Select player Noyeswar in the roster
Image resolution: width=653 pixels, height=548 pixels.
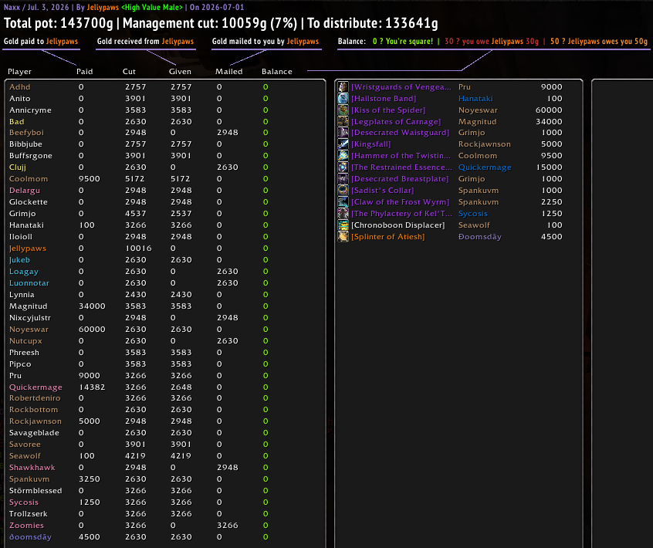pyautogui.click(x=29, y=330)
